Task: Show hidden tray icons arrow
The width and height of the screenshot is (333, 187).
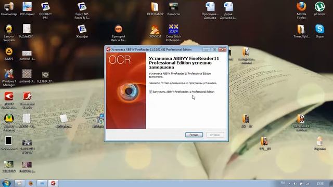Action: [x=289, y=183]
